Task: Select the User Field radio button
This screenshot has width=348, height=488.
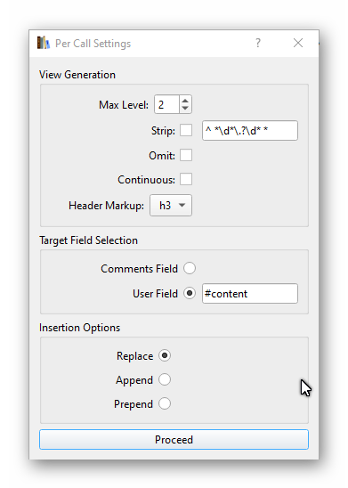Action: coord(190,293)
